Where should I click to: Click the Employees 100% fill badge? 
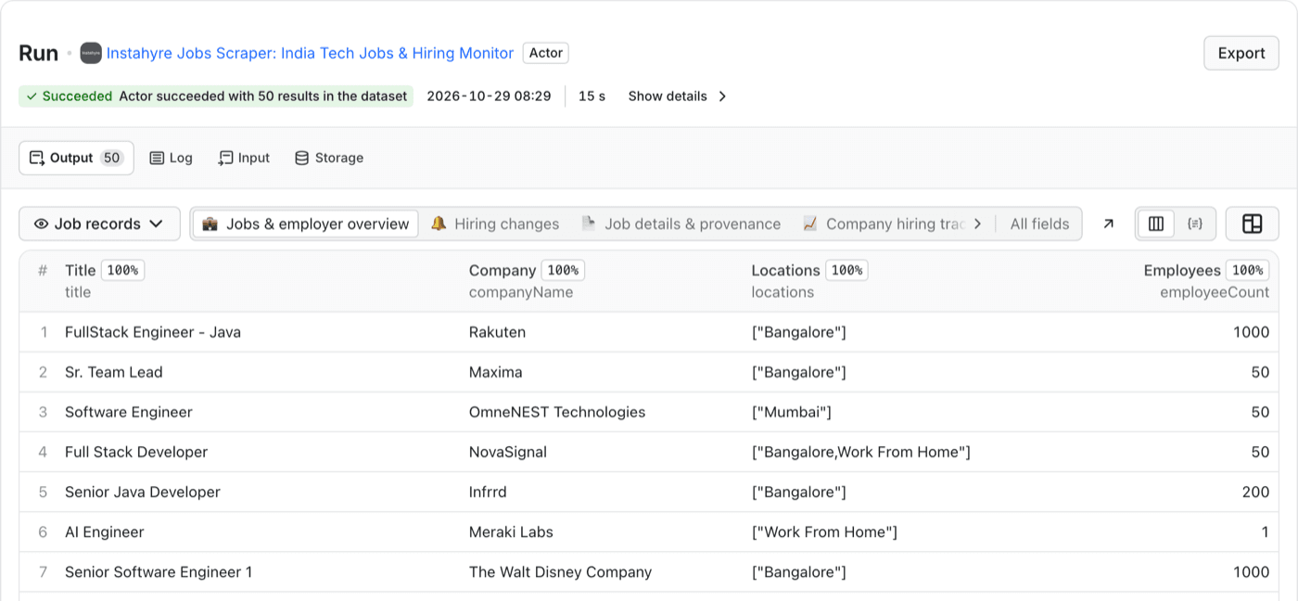click(x=1247, y=270)
